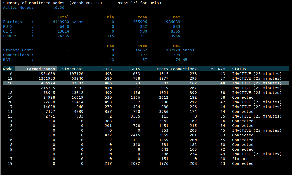Image resolution: width=292 pixels, height=175 pixels.
Task: Select node 18 row earning 78945
Action: coord(146,93)
